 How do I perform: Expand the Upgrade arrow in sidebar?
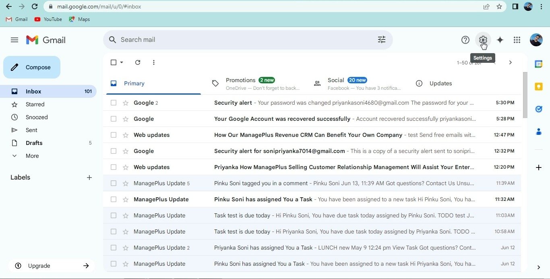[x=86, y=266]
